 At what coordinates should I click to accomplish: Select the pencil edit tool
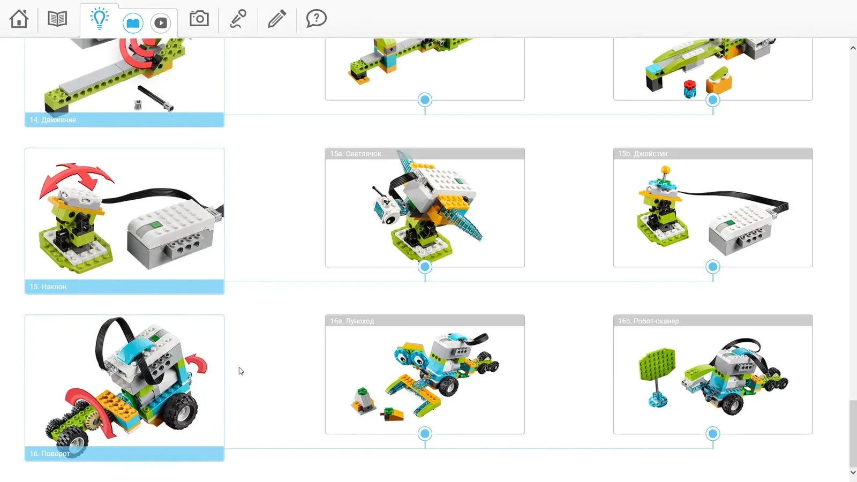point(277,19)
